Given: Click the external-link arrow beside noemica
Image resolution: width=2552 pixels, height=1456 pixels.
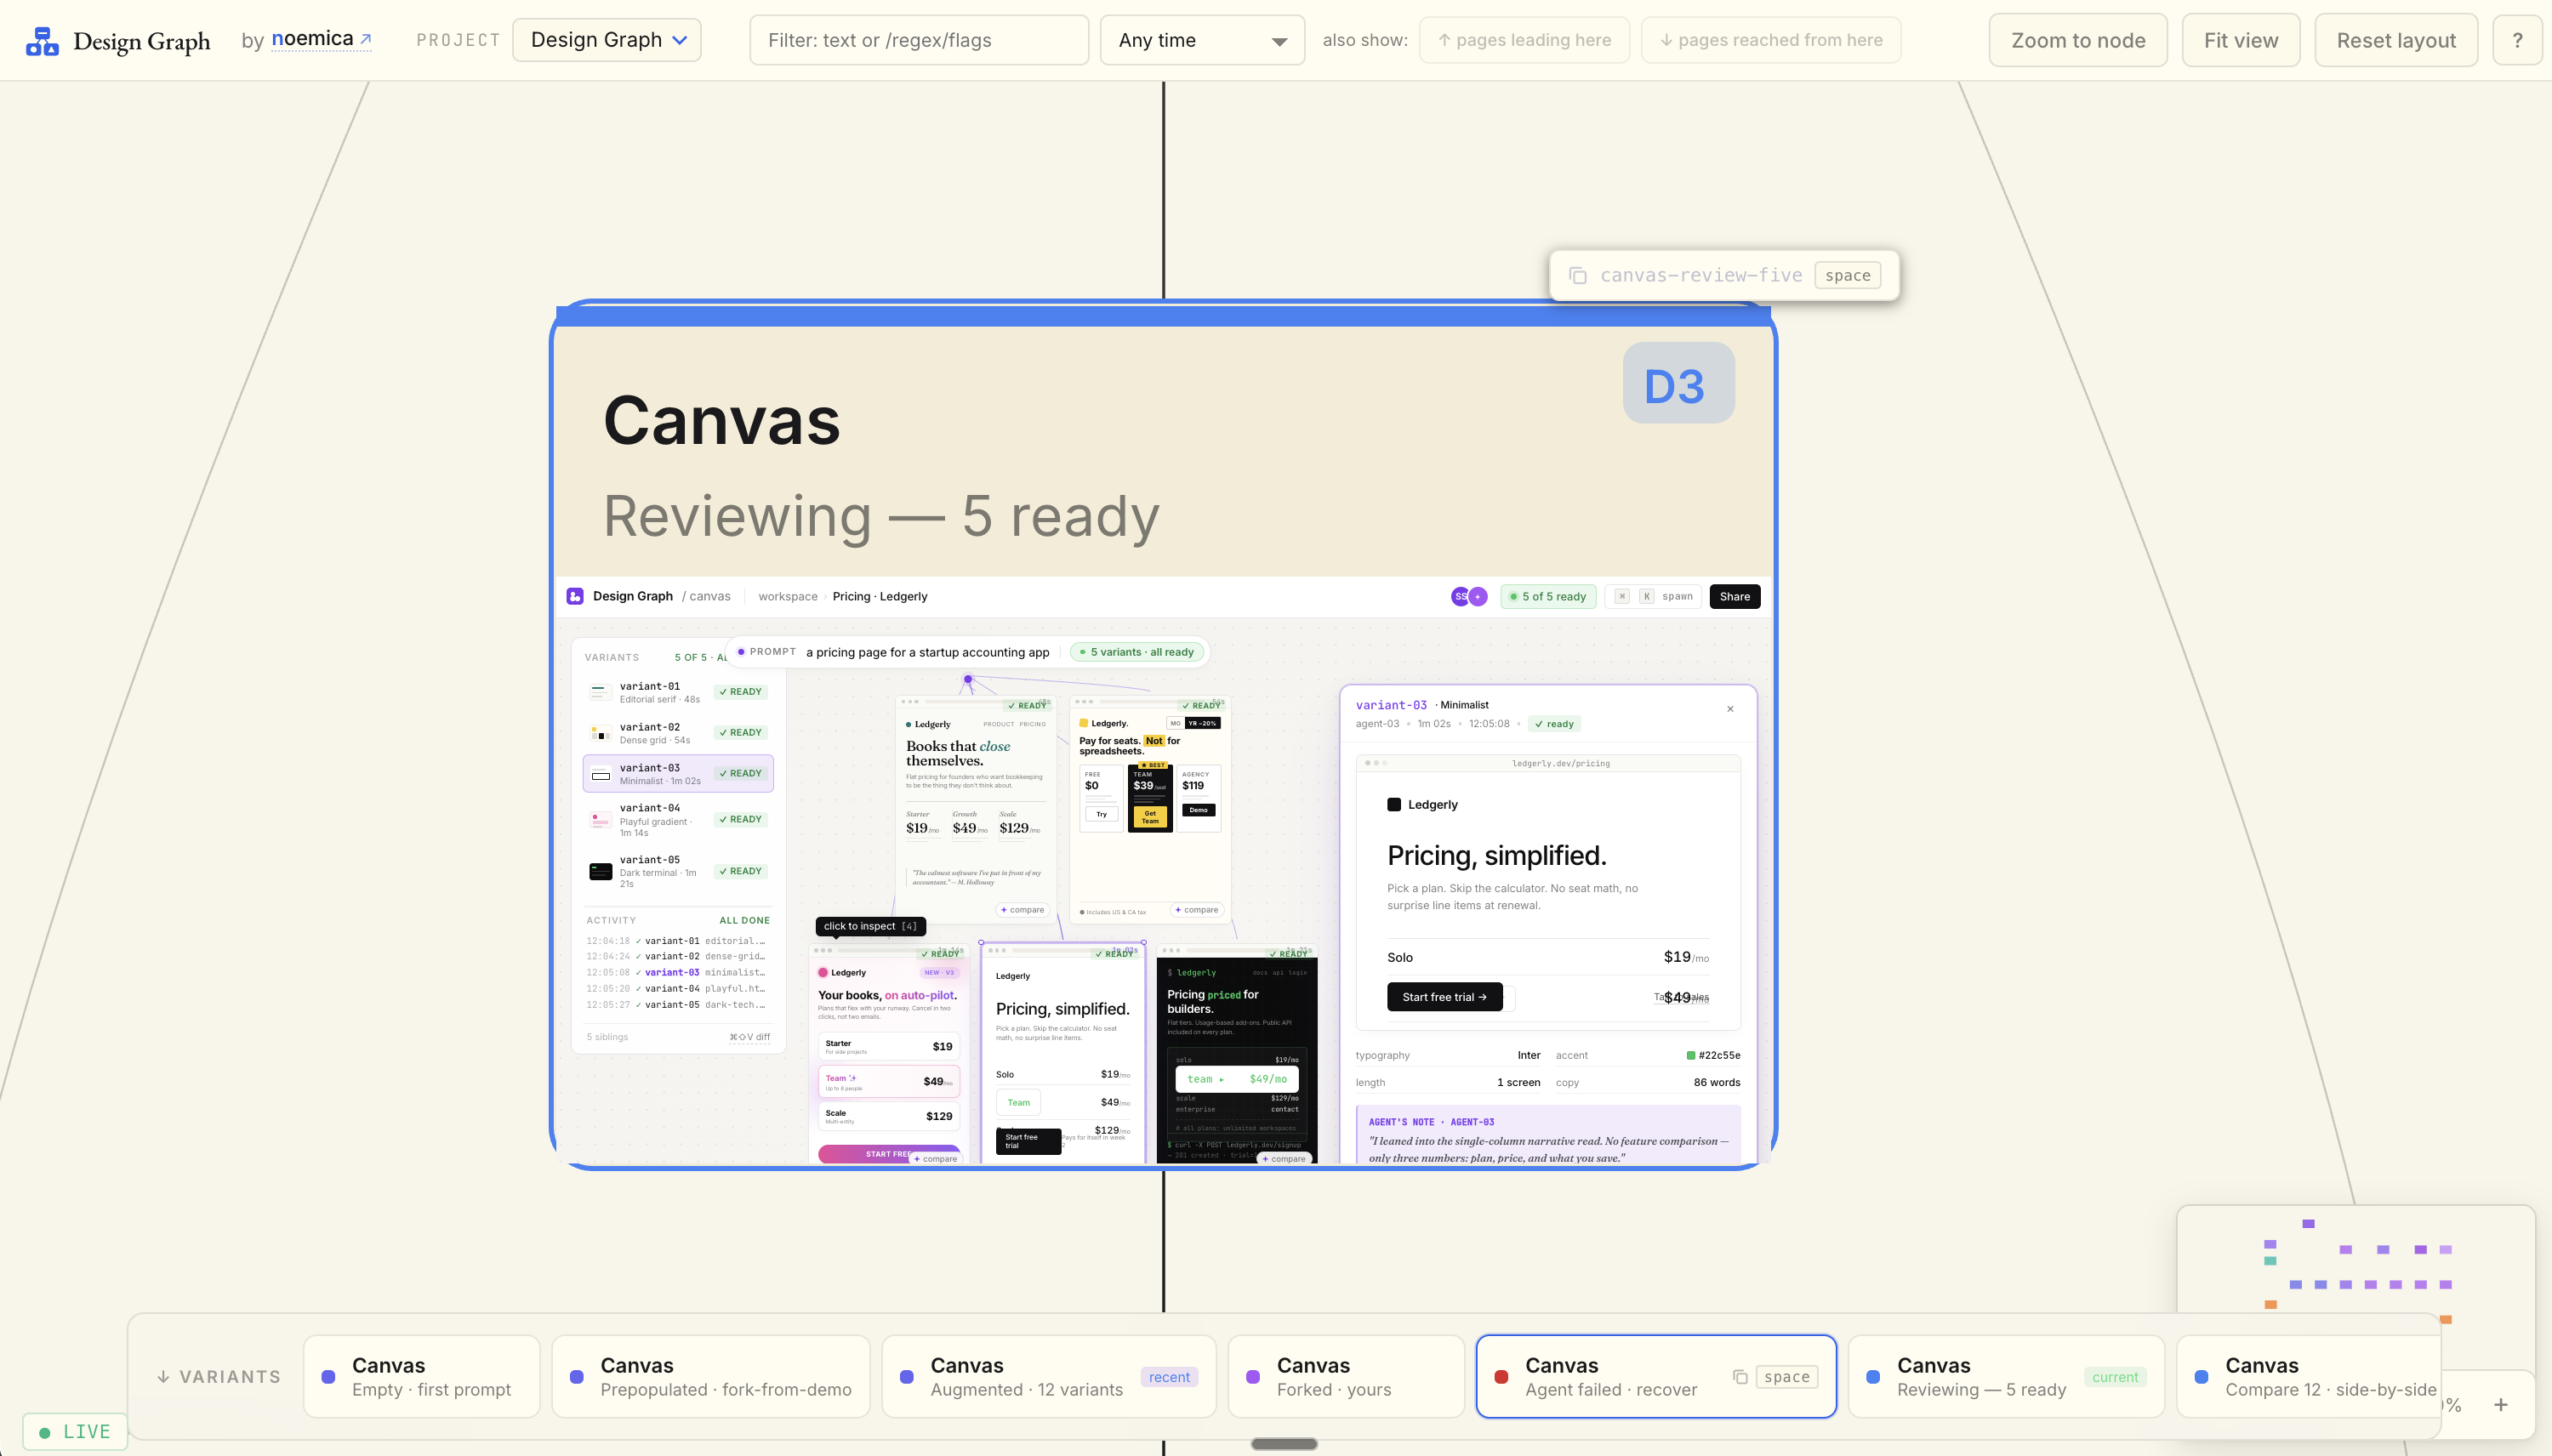Looking at the screenshot, I should pyautogui.click(x=364, y=38).
